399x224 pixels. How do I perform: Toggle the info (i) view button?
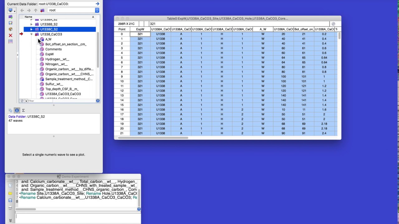[17, 110]
